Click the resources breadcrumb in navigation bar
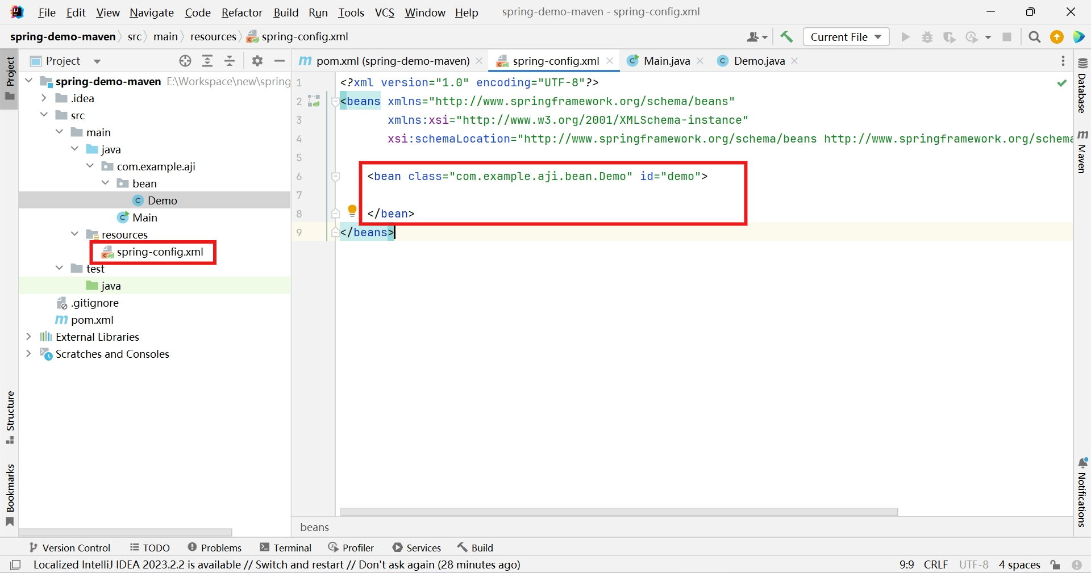The width and height of the screenshot is (1091, 573). coord(213,36)
